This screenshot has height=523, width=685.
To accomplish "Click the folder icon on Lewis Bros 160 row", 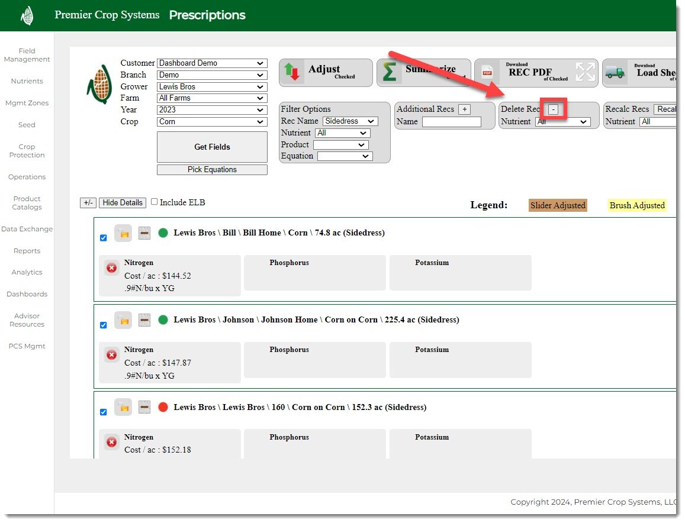I will point(123,407).
